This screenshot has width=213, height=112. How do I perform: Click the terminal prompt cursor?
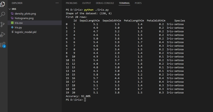click(85, 100)
